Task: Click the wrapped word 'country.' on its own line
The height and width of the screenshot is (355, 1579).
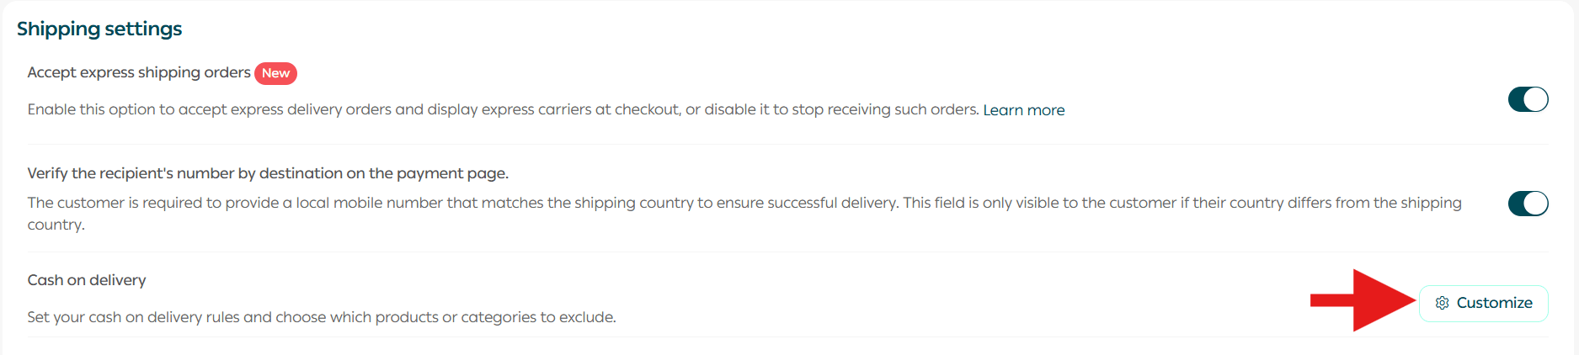Action: click(56, 225)
